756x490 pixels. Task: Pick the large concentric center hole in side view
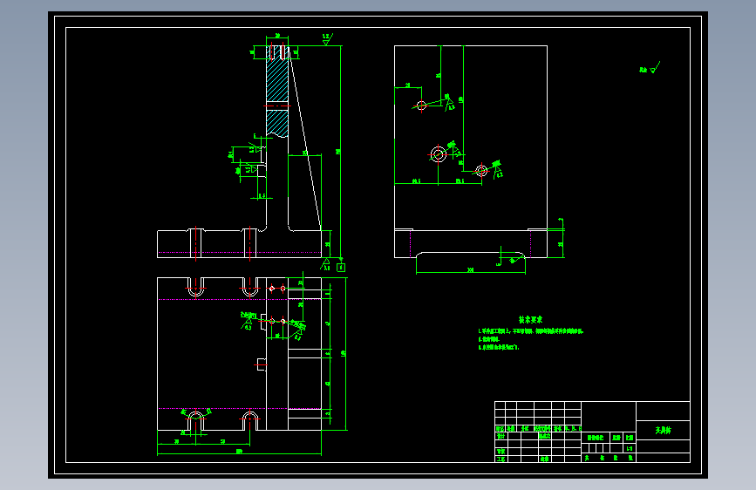pos(439,154)
